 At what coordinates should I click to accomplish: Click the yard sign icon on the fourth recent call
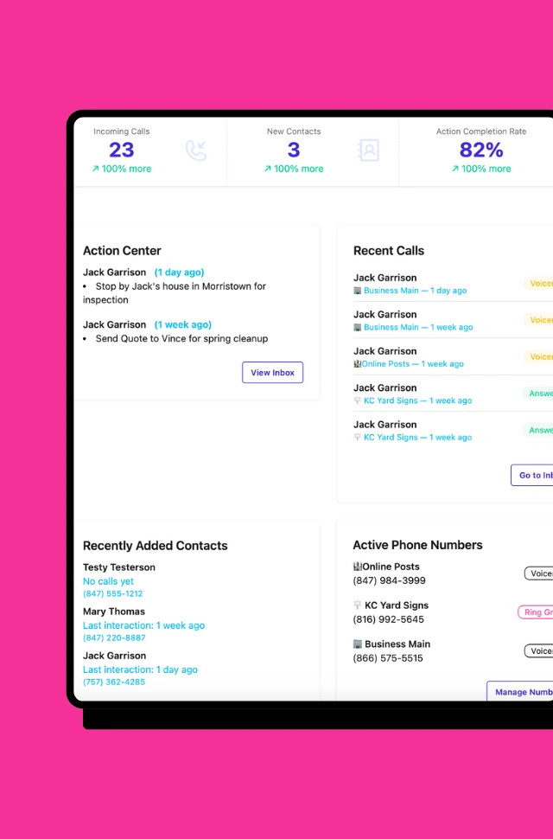(x=358, y=401)
